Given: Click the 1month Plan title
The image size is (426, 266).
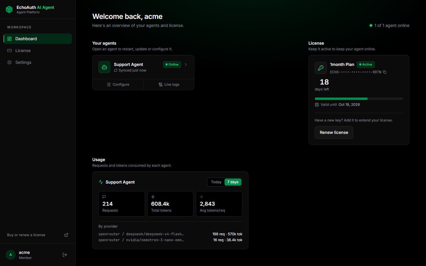Looking at the screenshot, I should tap(342, 64).
